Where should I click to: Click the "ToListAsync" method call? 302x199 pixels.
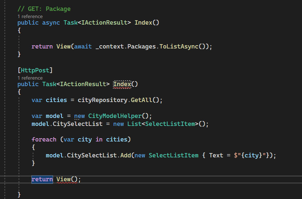179,47
